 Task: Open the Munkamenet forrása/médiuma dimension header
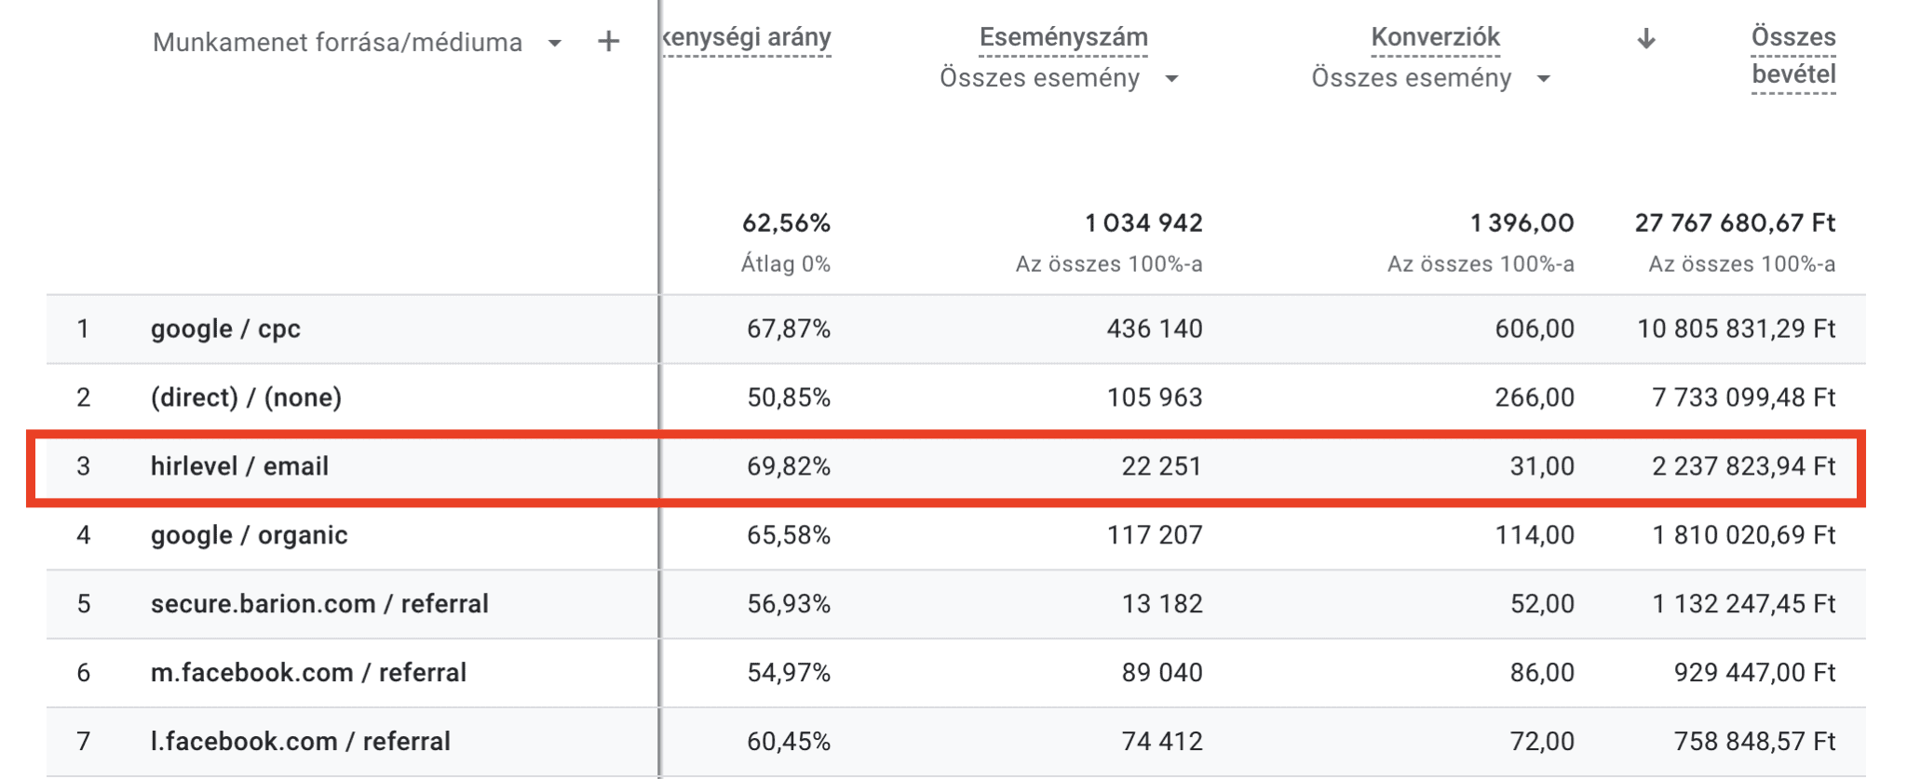[340, 42]
